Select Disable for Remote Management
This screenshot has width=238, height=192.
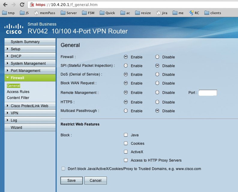point(157,92)
